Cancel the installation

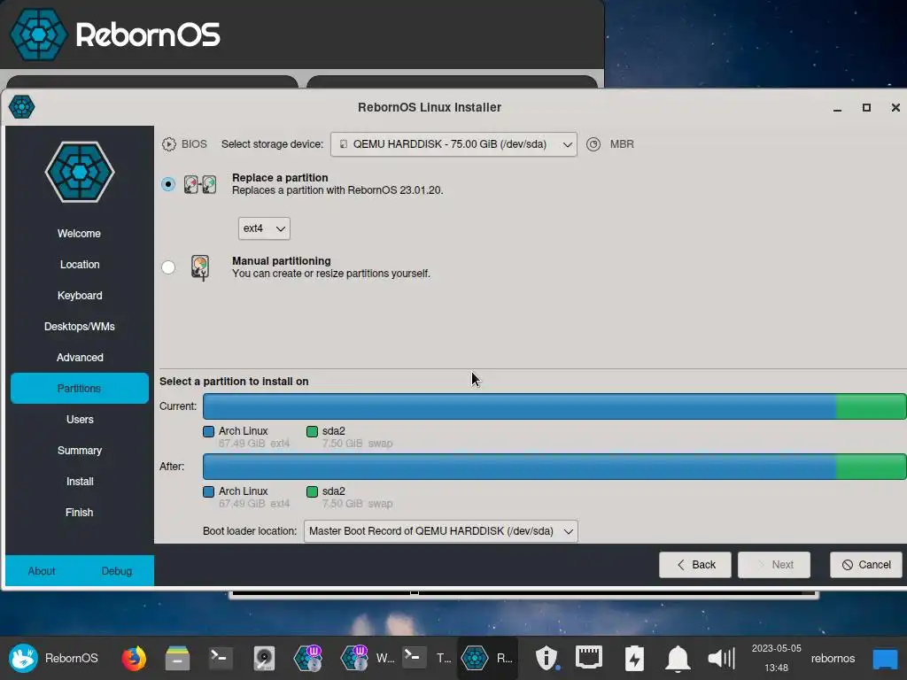[x=866, y=564]
